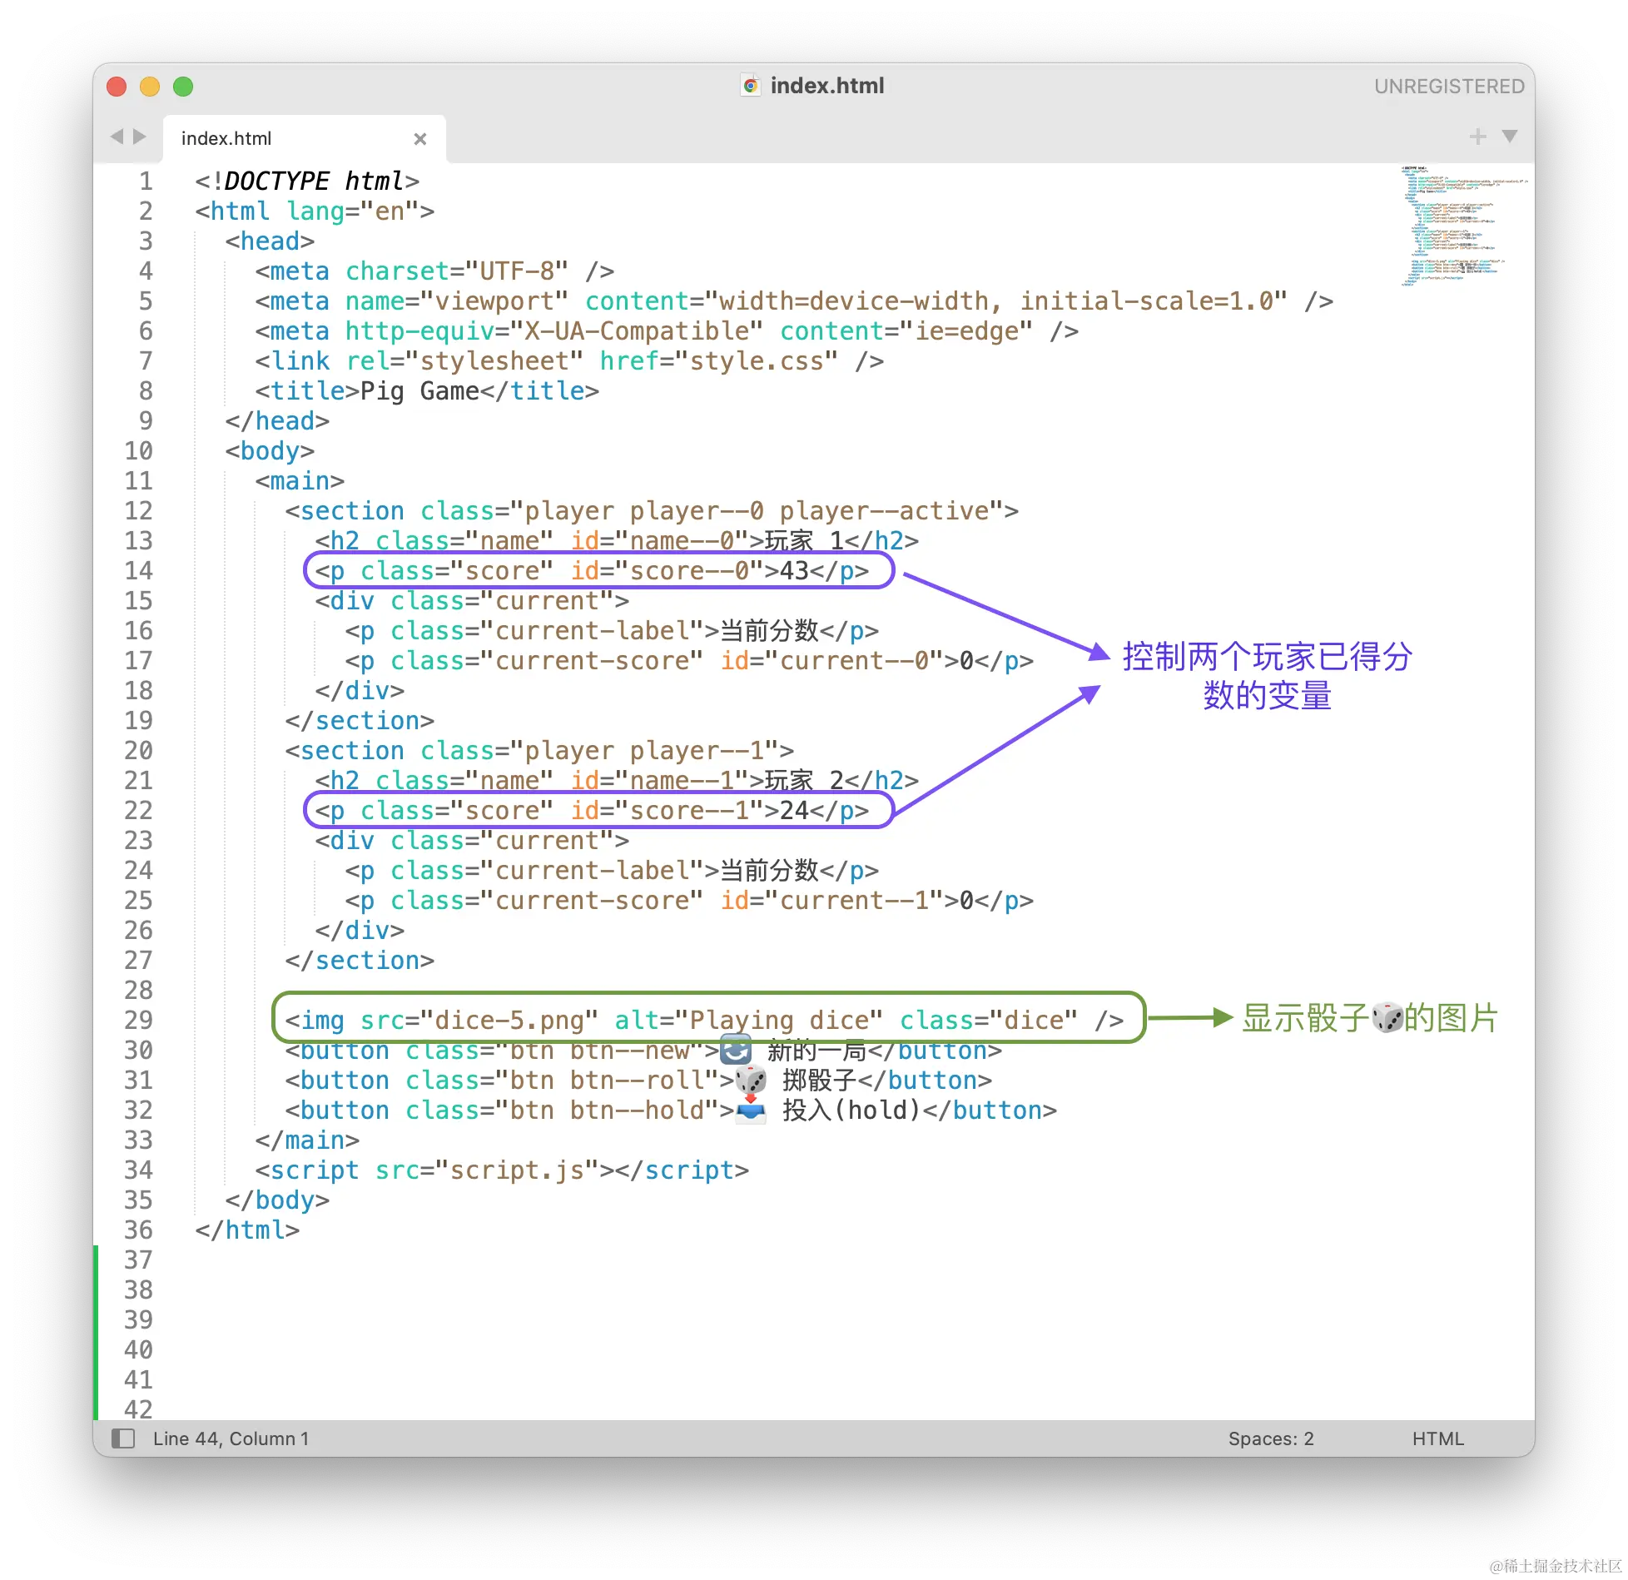1628x1580 pixels.
Task: Click the yellow minimize window button
Action: point(150,87)
